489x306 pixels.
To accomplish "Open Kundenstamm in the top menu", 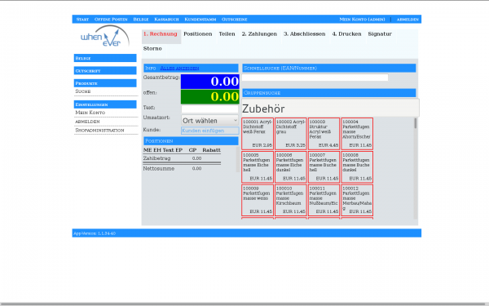I will tap(200, 20).
